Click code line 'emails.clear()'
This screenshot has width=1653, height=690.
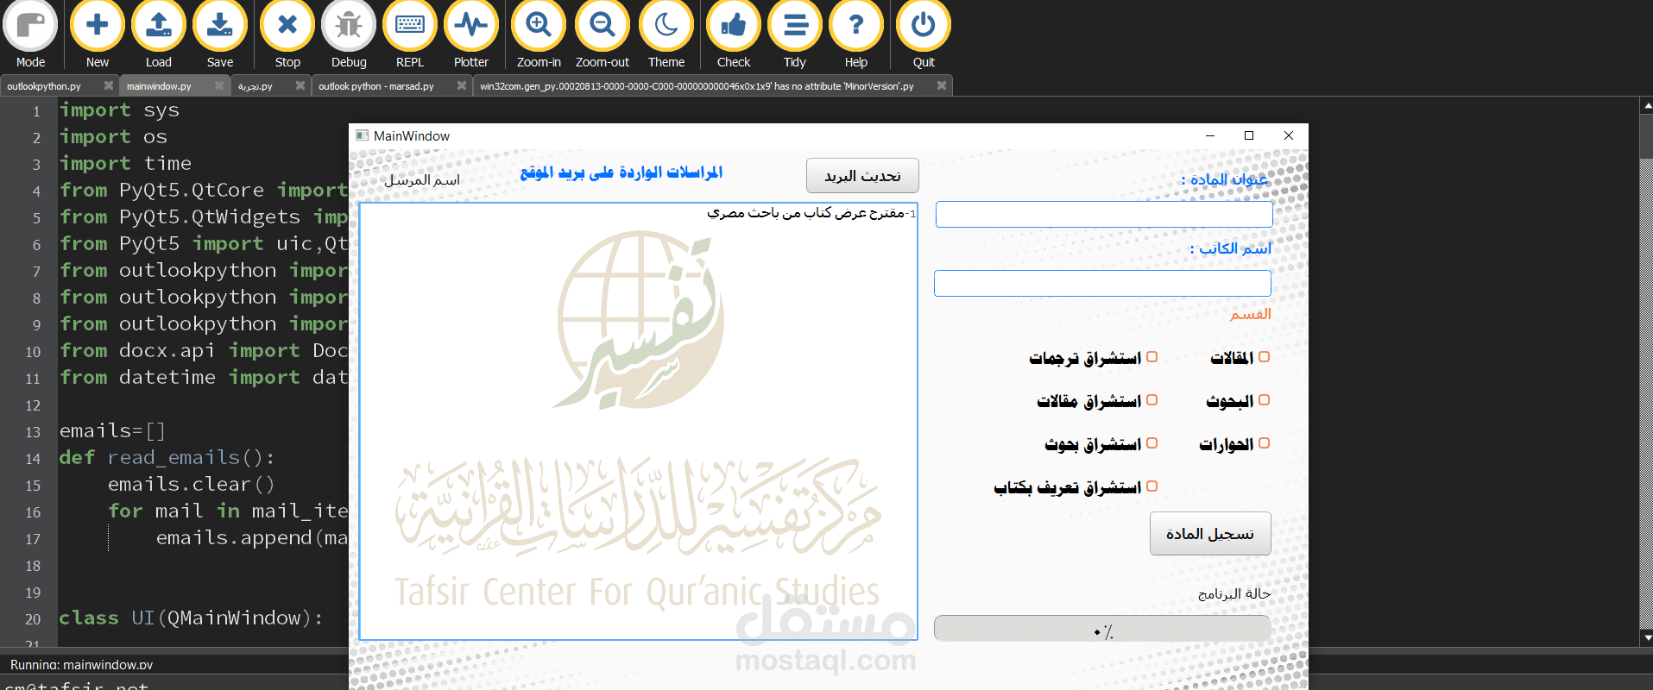(x=191, y=484)
